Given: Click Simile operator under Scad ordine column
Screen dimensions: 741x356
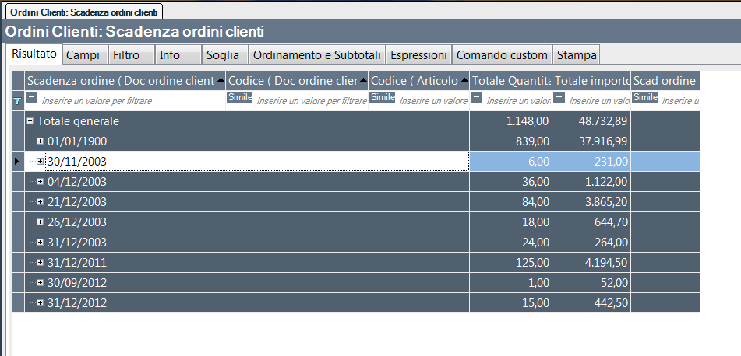Looking at the screenshot, I should (x=645, y=97).
